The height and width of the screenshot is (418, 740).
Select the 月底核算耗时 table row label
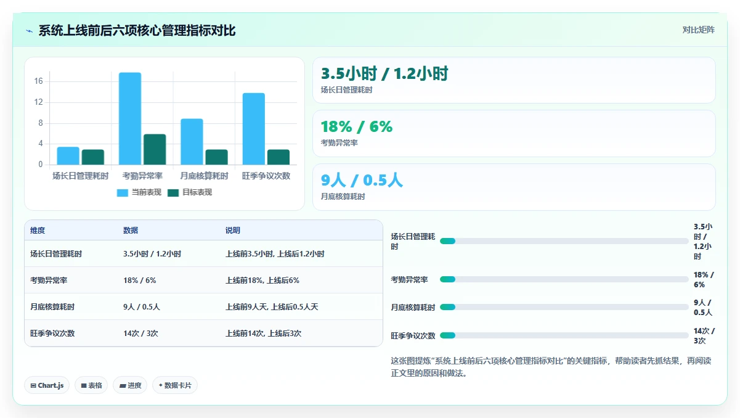52,307
